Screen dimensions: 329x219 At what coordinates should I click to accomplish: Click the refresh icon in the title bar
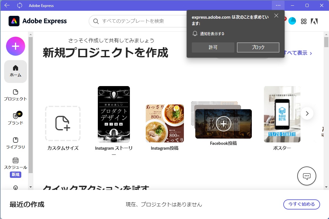tap(19, 5)
